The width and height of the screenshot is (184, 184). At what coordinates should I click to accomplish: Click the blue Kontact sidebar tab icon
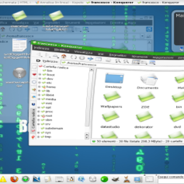[x=34, y=97]
